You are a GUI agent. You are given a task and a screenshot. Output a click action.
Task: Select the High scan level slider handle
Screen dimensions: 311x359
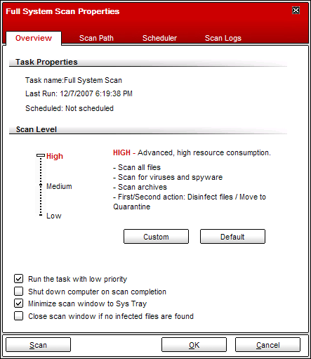[41, 155]
